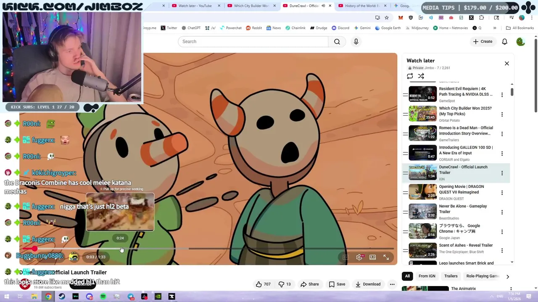Show more filter chips with right arrow

507,276
